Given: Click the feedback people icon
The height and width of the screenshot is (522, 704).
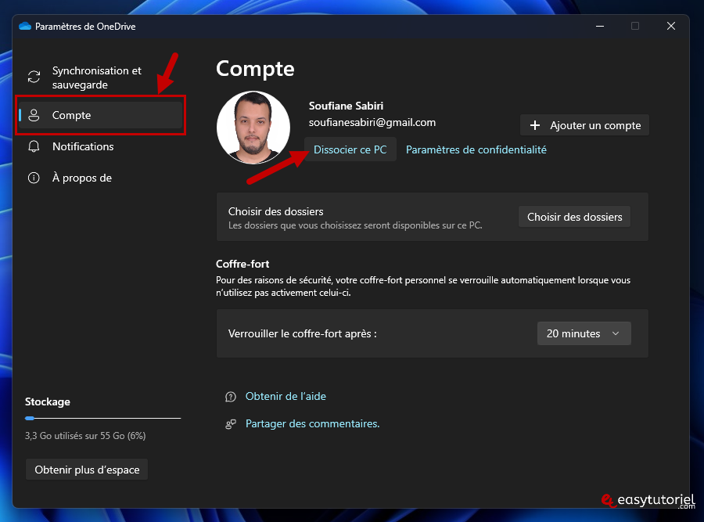Looking at the screenshot, I should coord(230,424).
